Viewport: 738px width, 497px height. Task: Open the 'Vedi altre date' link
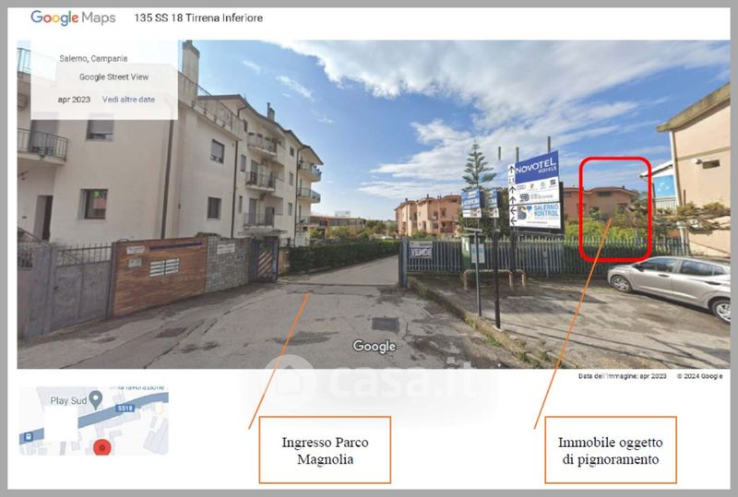pos(128,99)
